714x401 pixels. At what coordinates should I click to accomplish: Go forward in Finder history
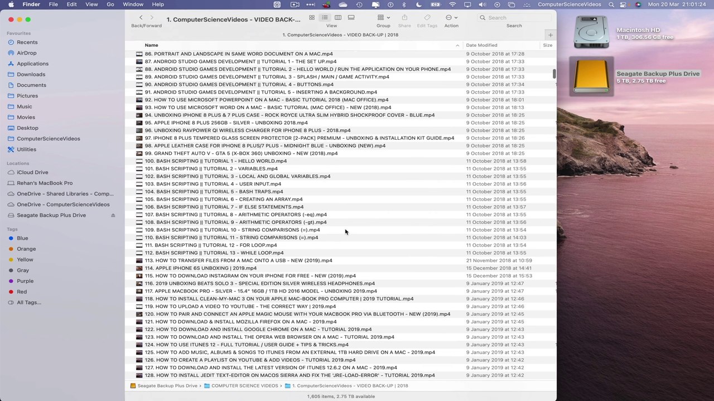[x=151, y=18]
